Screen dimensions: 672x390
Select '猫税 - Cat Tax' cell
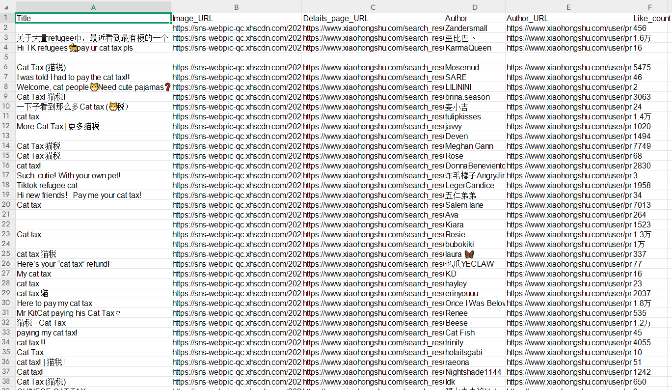point(93,323)
